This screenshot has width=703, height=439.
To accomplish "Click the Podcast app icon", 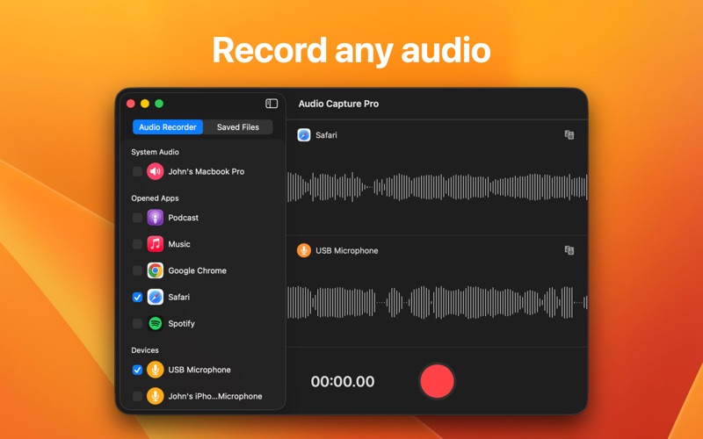I will pyautogui.click(x=156, y=218).
